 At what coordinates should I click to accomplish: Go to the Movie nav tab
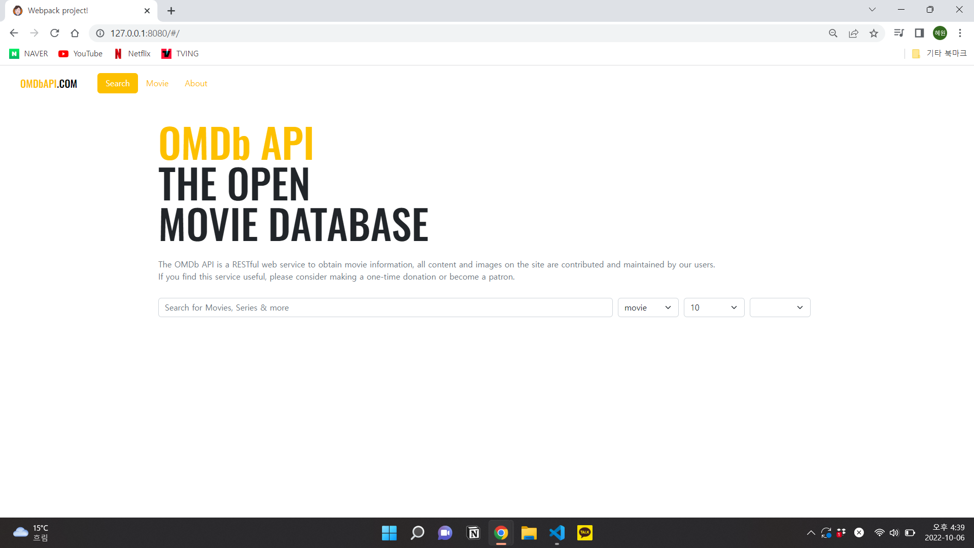[157, 83]
